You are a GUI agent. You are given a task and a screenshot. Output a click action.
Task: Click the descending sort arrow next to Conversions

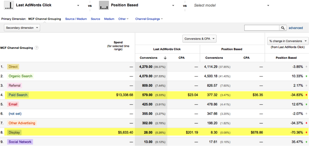click(x=165, y=58)
